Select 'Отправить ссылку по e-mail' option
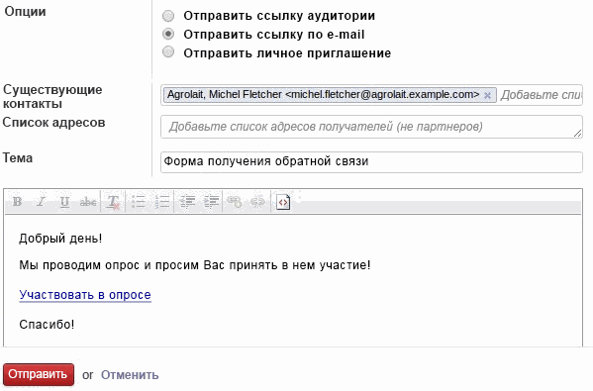This screenshot has height=391, width=593. click(168, 34)
